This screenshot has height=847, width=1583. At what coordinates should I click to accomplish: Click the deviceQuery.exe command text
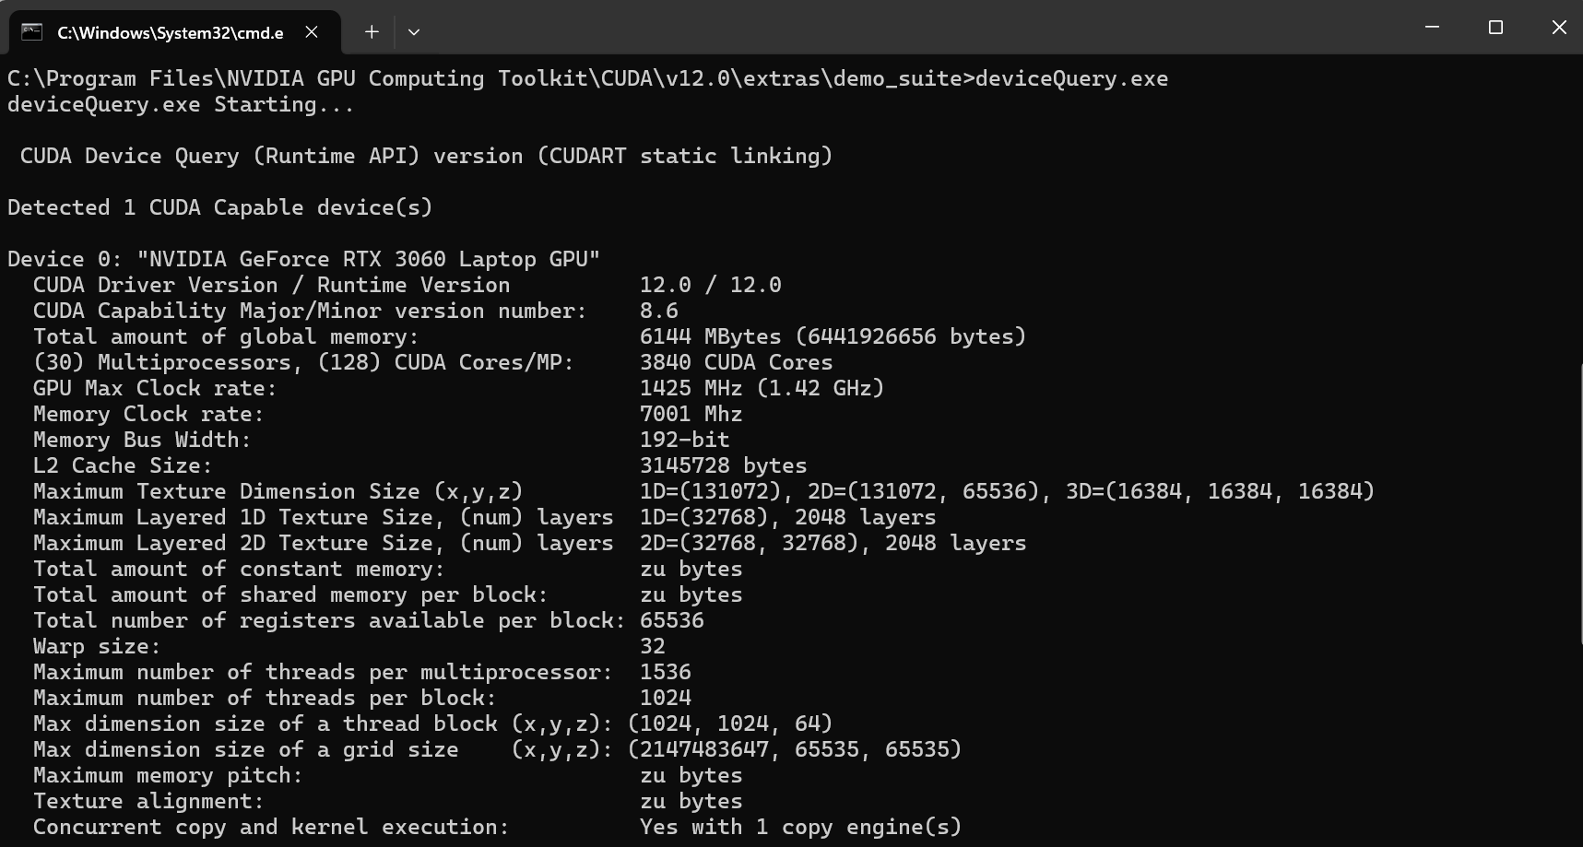point(1071,78)
